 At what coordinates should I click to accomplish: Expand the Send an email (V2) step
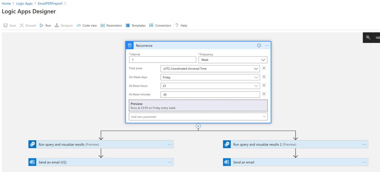(x=101, y=162)
